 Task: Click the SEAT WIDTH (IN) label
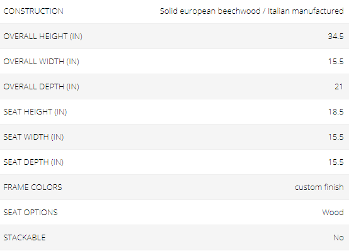pos(33,137)
